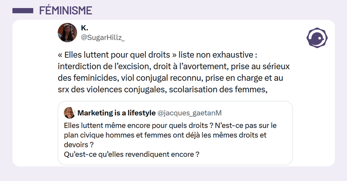Click the line "Qu'est-ce qu'elles revendiquent encore ?"

tap(132, 154)
